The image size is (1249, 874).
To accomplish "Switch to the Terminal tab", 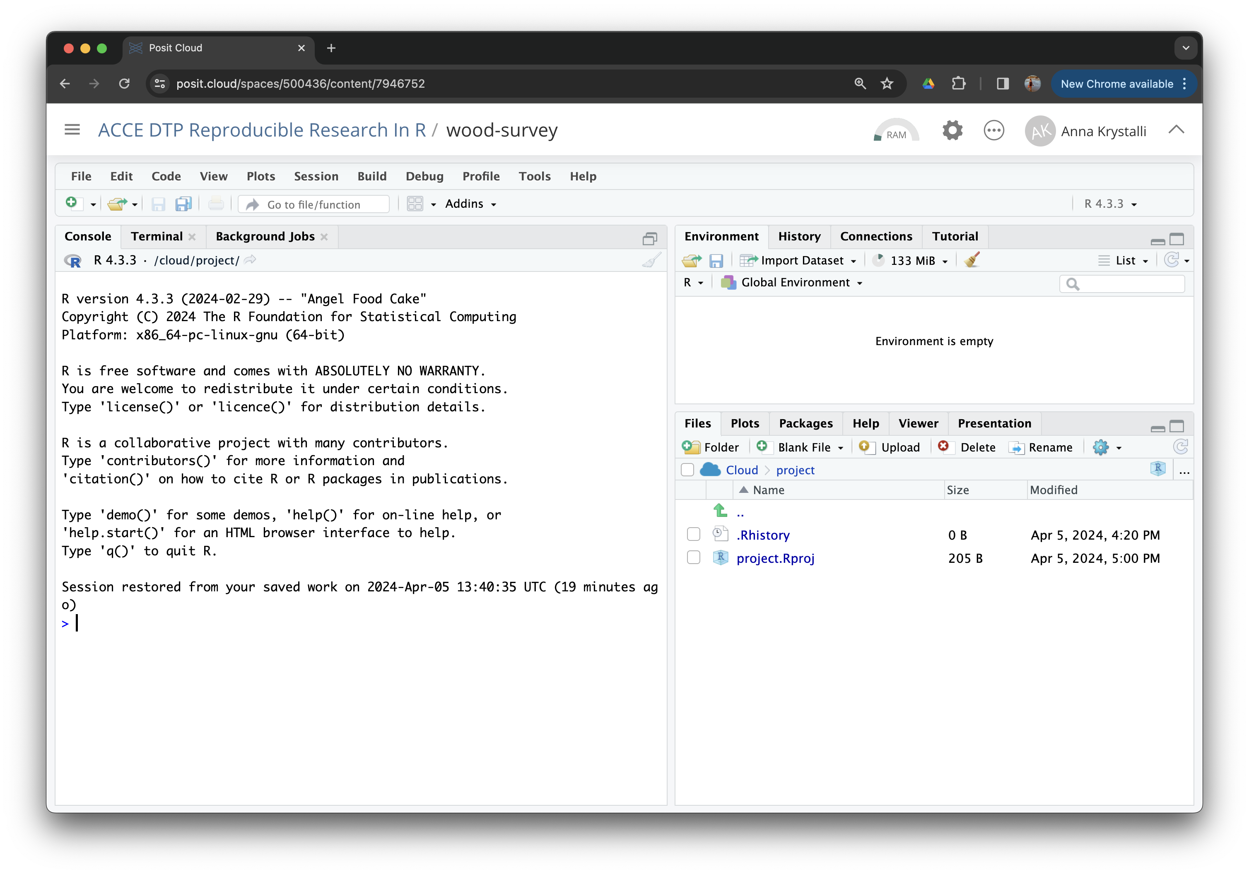I will pyautogui.click(x=157, y=236).
